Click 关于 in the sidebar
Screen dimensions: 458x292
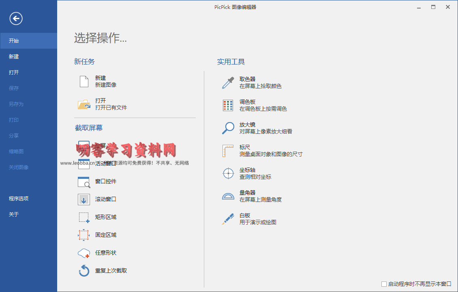tap(14, 215)
